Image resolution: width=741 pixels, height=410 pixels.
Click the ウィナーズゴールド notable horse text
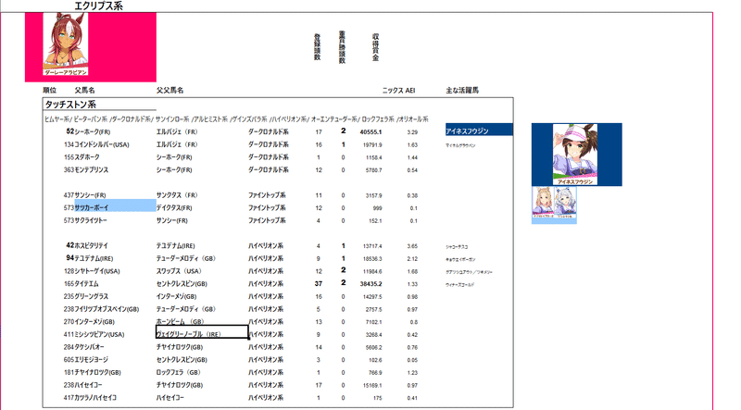pos(459,285)
